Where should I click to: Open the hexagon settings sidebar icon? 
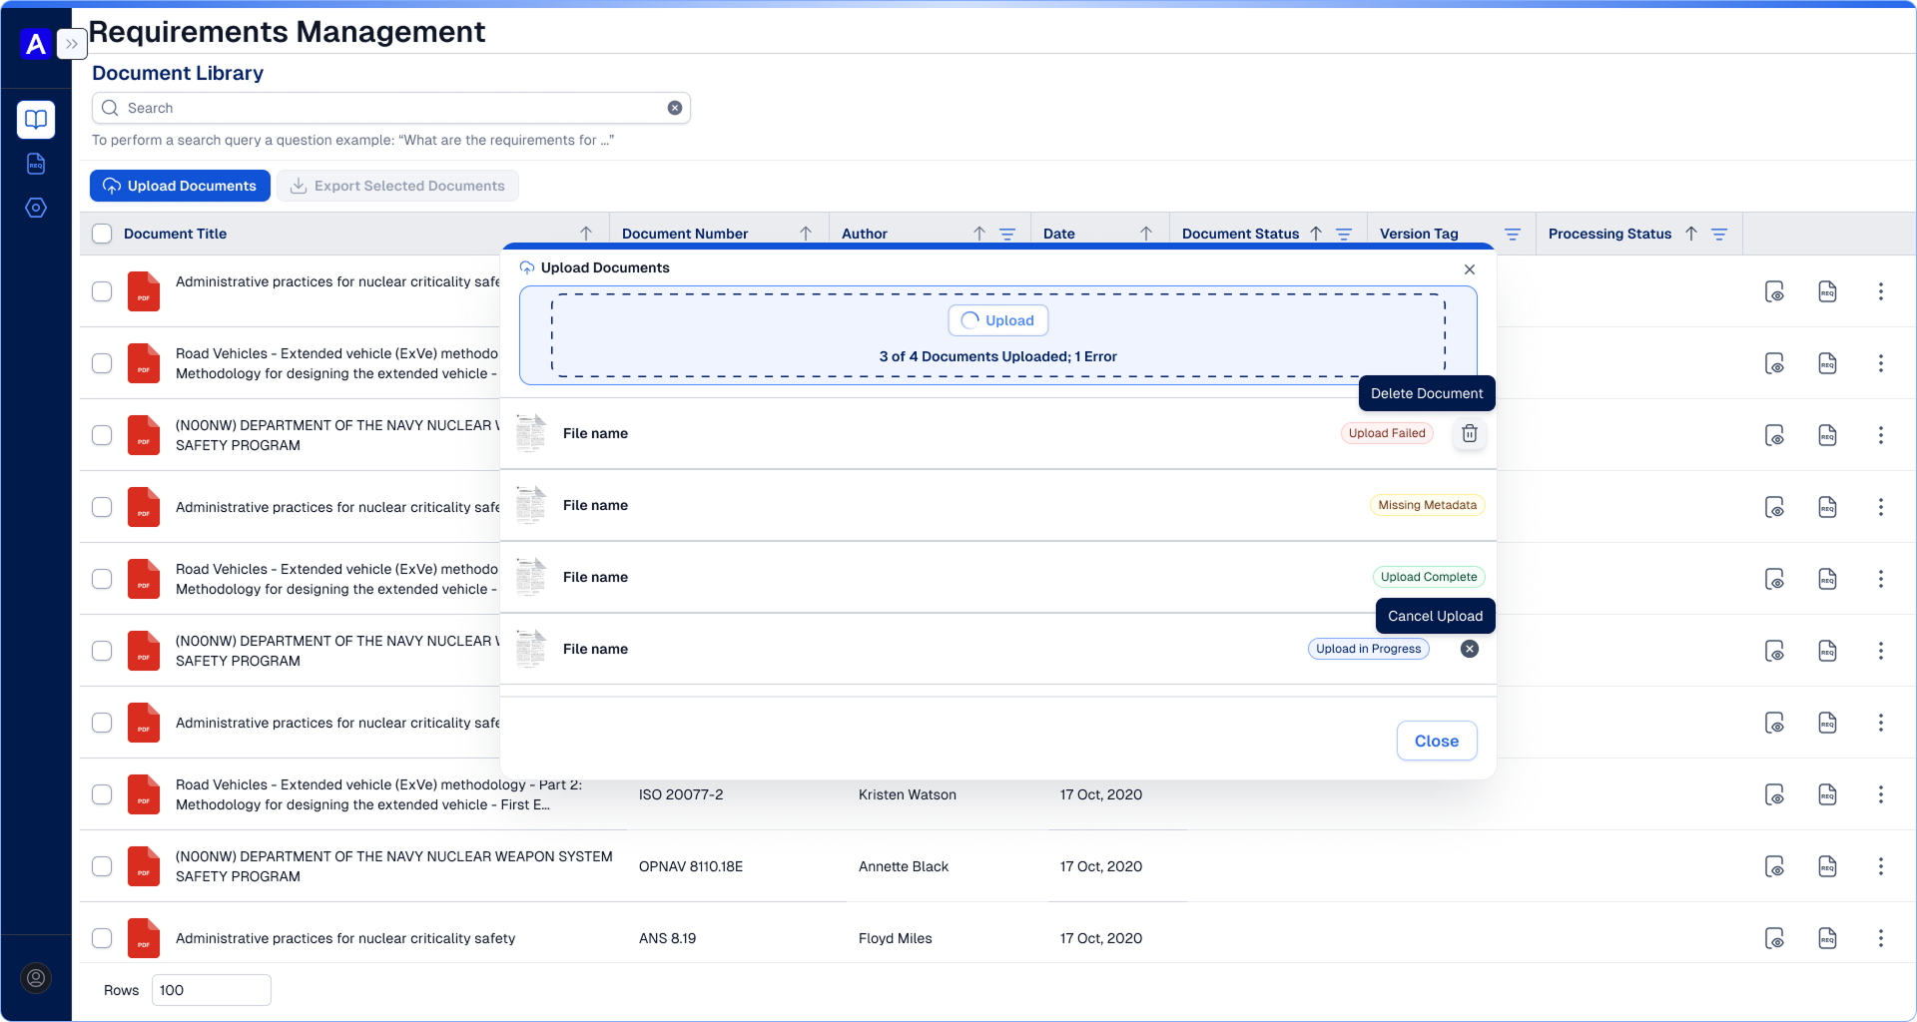36,208
